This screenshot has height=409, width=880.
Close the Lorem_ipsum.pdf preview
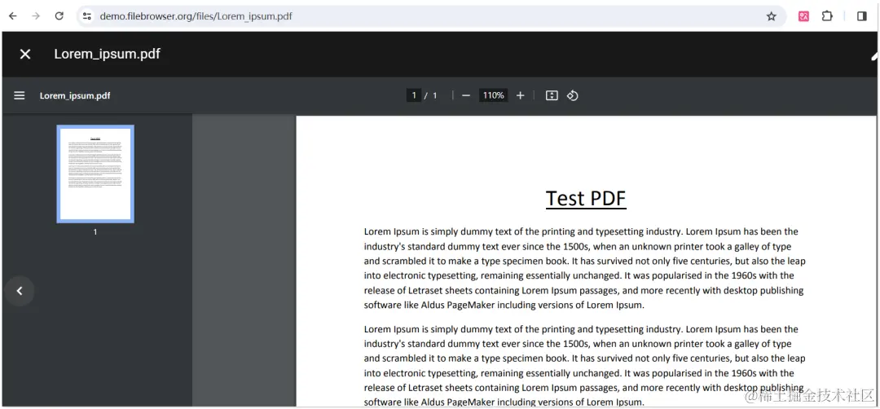click(25, 54)
